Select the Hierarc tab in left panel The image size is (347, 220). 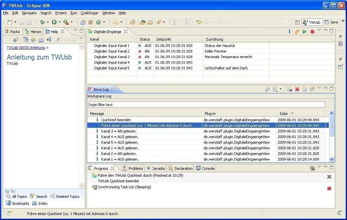[x=34, y=32]
